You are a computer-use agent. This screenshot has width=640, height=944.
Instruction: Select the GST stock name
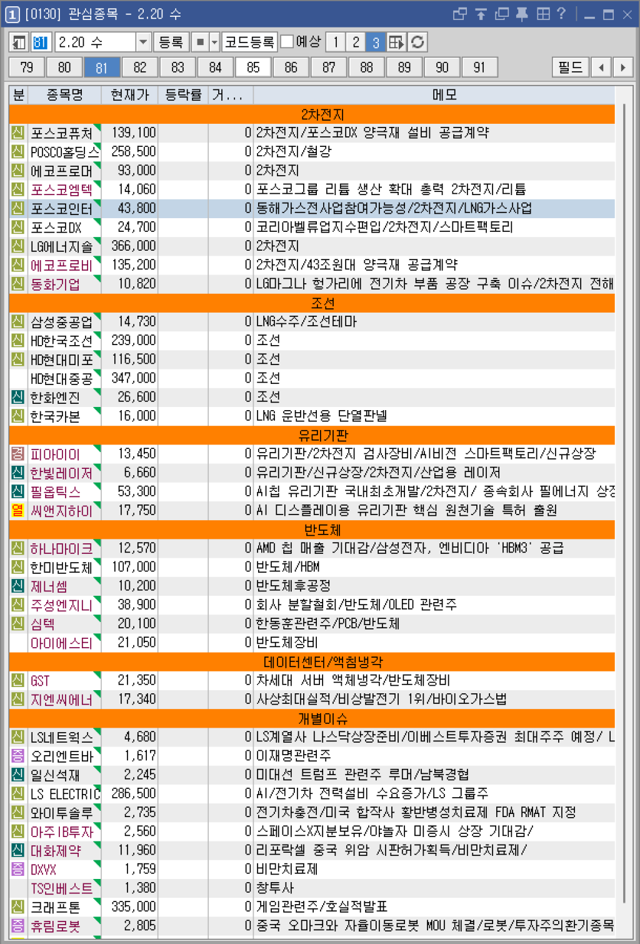(x=40, y=680)
